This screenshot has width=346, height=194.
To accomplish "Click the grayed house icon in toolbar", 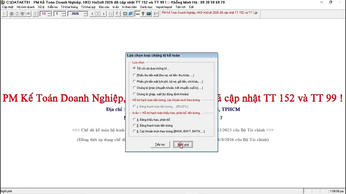I will click(17, 14).
